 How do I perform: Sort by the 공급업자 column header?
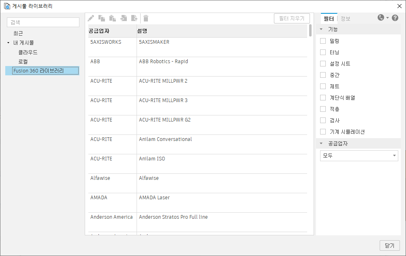click(112, 31)
